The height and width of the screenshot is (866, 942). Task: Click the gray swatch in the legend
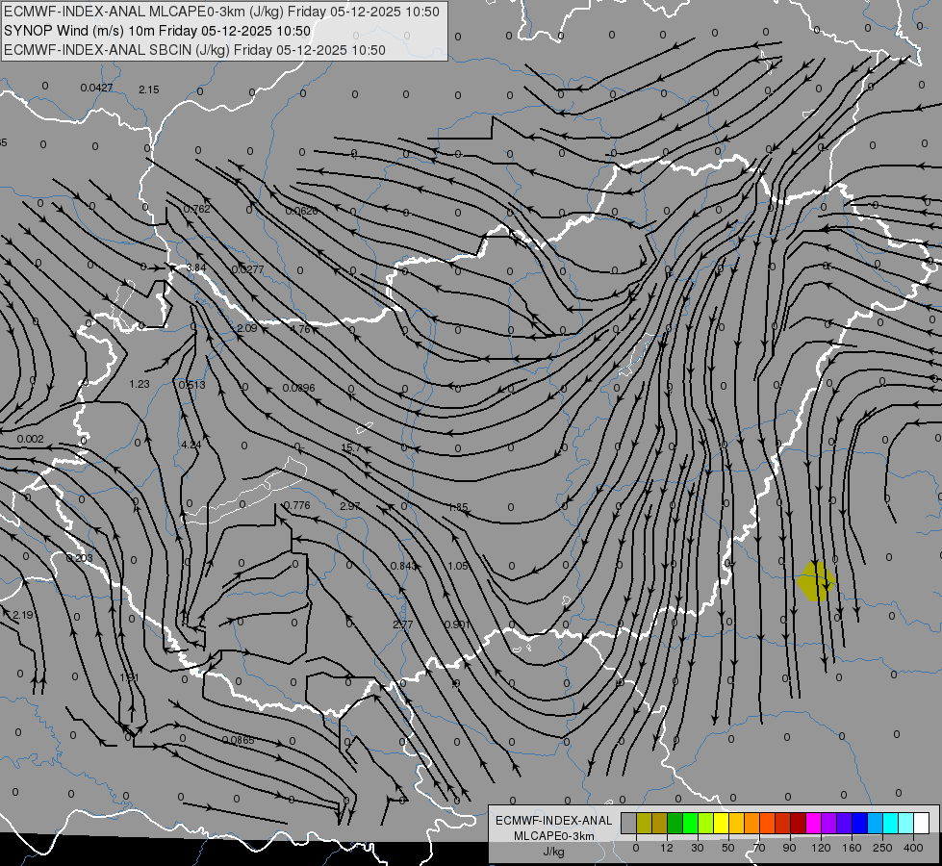(x=629, y=824)
